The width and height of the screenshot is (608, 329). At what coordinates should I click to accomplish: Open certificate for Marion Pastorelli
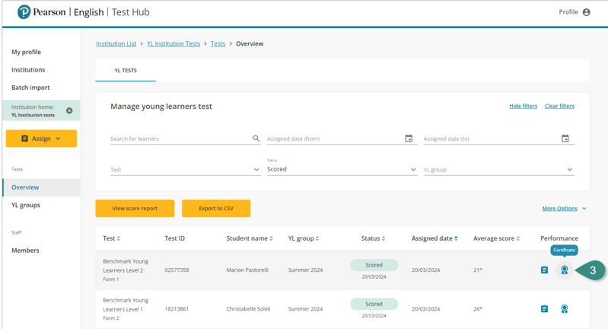(564, 270)
